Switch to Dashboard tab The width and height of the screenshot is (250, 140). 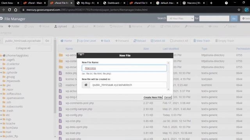(x=114, y=3)
